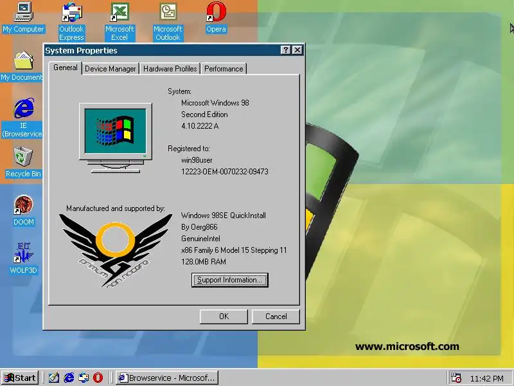
Task: Click product ID '12223-OEM-0070232-09473'
Action: click(x=225, y=172)
